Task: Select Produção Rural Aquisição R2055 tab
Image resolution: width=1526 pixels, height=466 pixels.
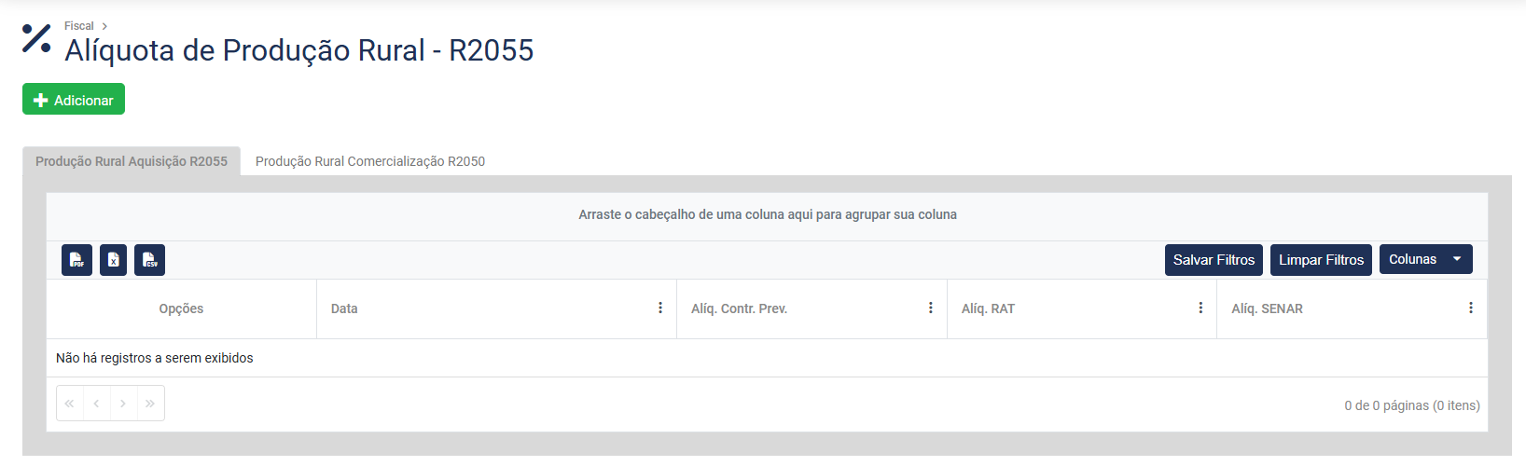Action: [132, 161]
